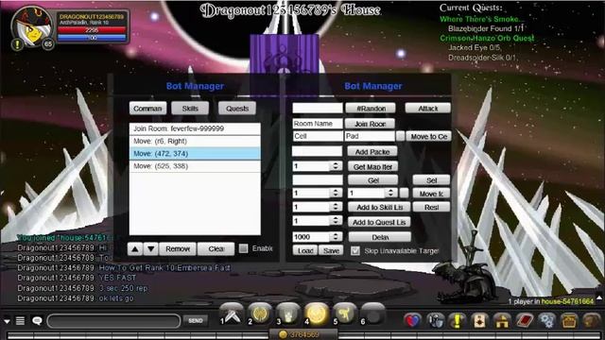This screenshot has width=605, height=340.
Task: Click stepper beside Add to Quest List
Action: pos(336,220)
